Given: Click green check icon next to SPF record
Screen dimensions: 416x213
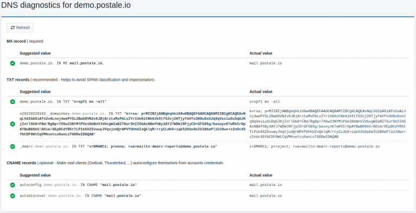Looking at the screenshot, I should pyautogui.click(x=12, y=102).
